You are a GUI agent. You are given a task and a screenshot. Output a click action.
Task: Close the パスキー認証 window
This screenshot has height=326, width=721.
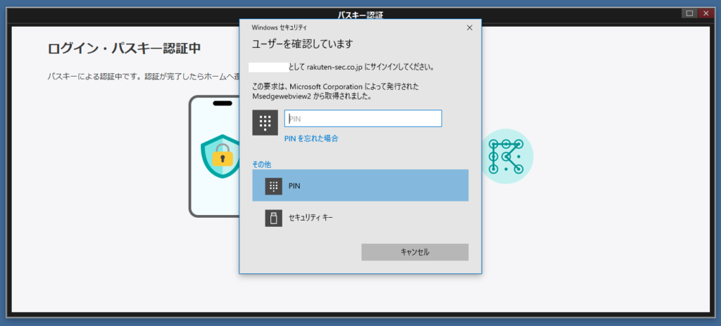point(706,13)
